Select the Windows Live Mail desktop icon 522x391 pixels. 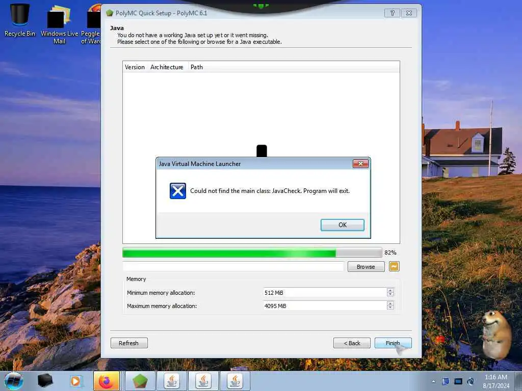pyautogui.click(x=59, y=24)
